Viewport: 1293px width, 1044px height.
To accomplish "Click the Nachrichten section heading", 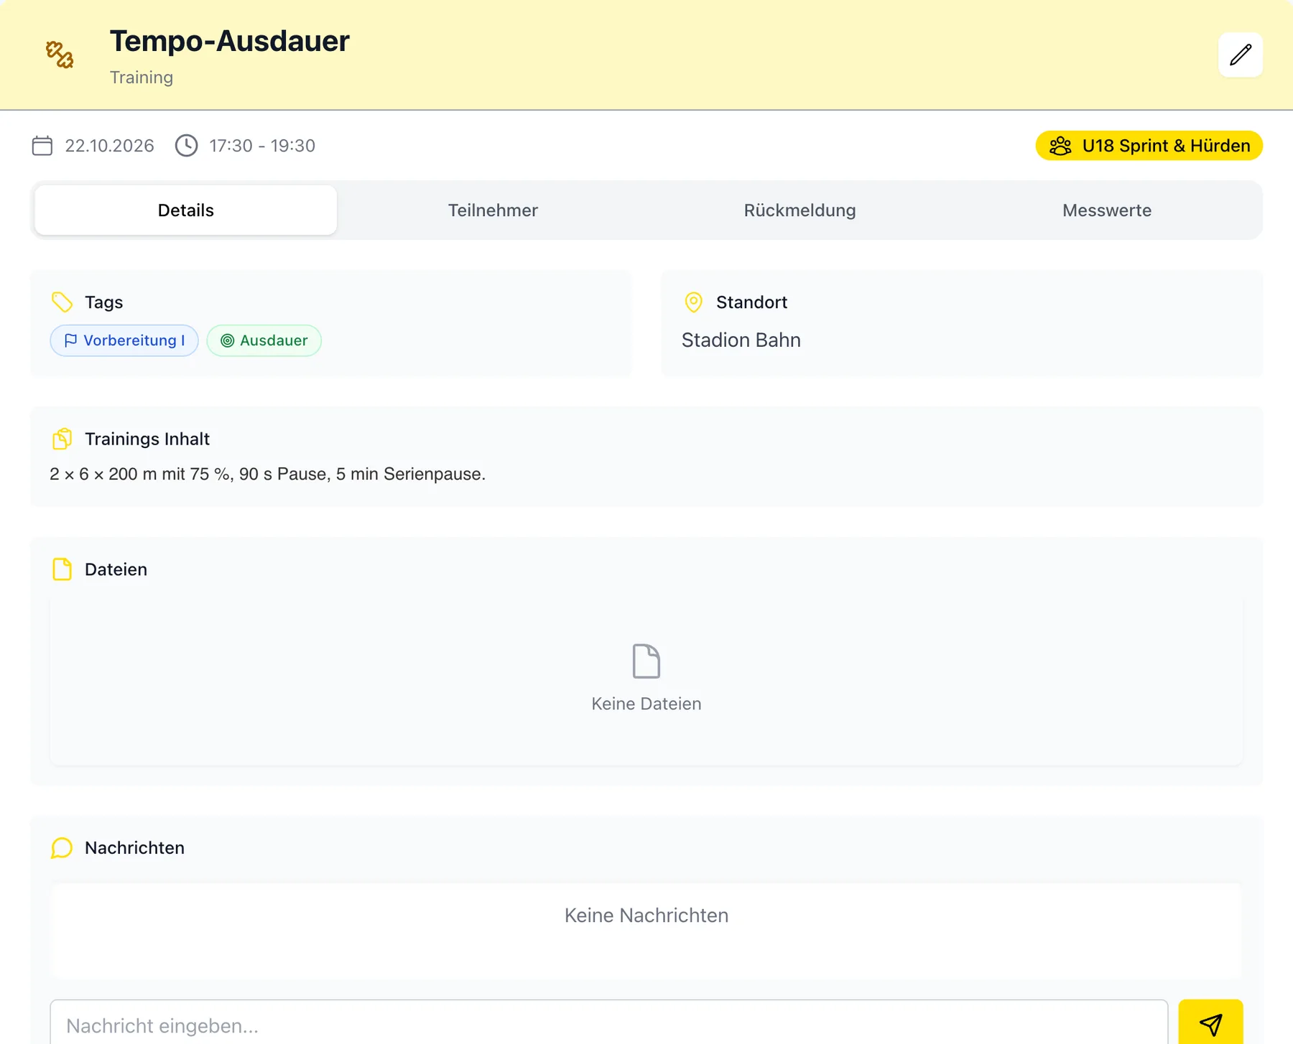I will point(134,848).
